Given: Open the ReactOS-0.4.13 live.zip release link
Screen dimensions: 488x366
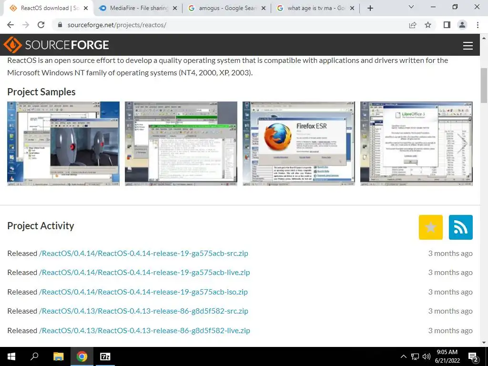Looking at the screenshot, I should click(x=144, y=331).
